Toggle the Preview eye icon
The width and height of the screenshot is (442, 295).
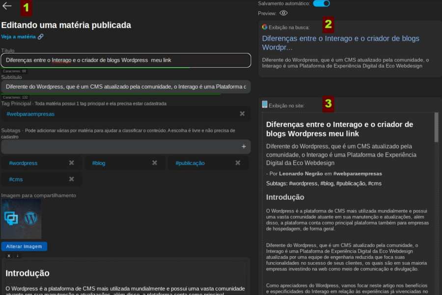pyautogui.click(x=283, y=13)
